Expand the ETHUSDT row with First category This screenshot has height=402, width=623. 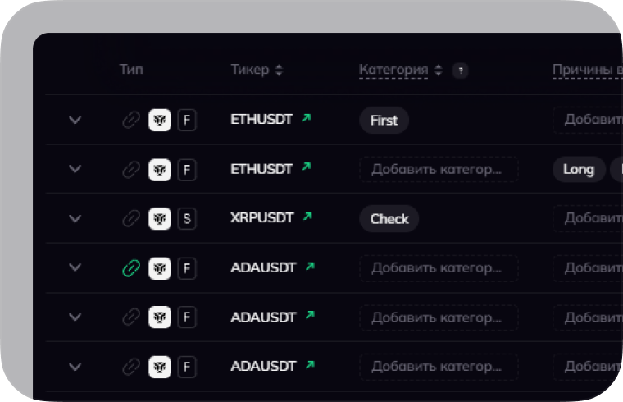point(75,120)
